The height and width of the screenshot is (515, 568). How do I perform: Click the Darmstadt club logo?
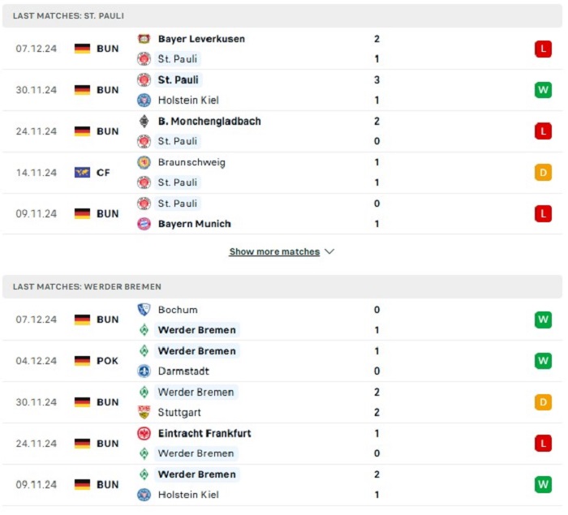[x=144, y=371]
